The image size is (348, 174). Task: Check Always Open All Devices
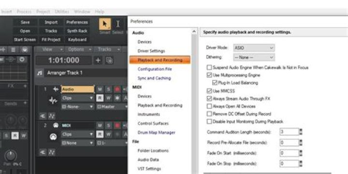(209, 106)
